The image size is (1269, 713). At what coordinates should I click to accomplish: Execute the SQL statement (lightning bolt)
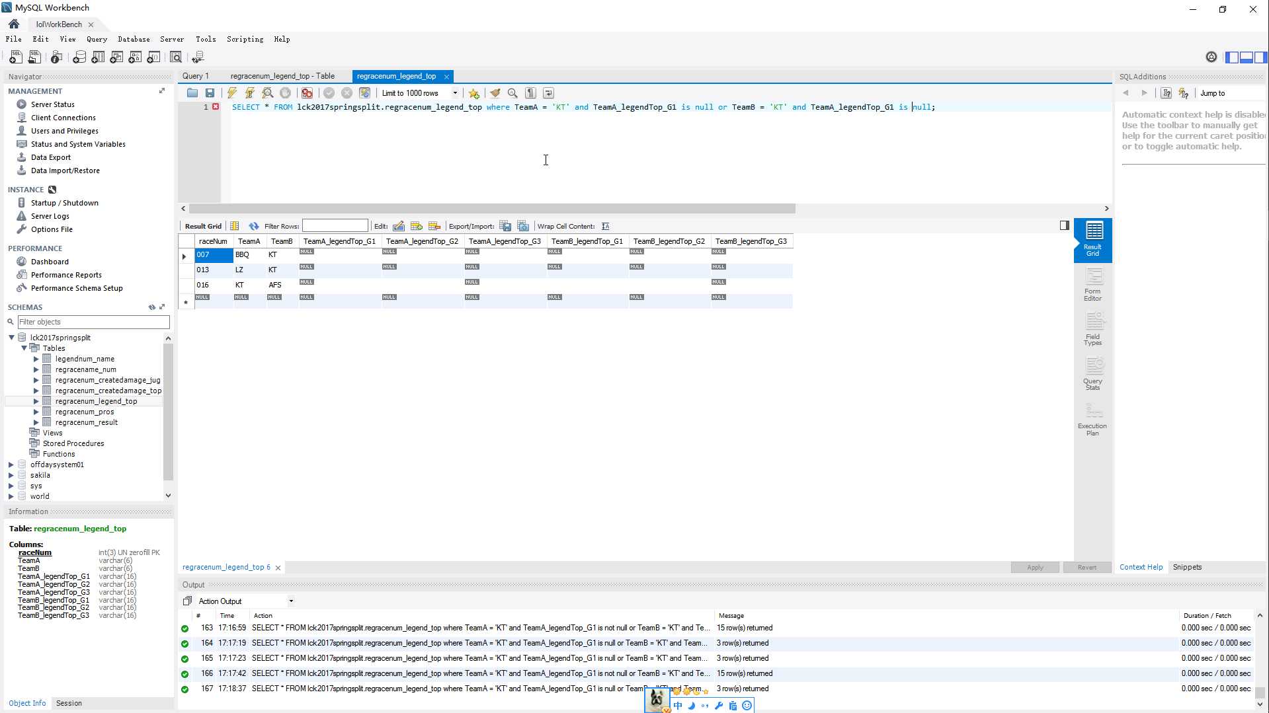click(x=232, y=93)
